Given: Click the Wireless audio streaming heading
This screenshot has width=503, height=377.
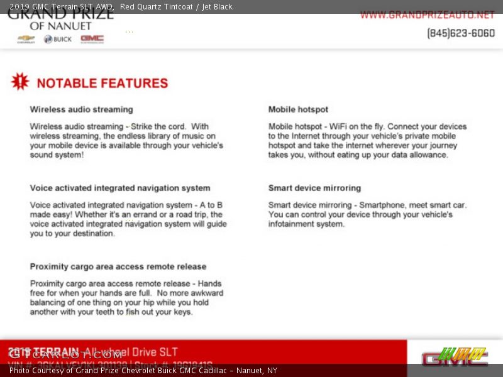Looking at the screenshot, I should point(81,109).
